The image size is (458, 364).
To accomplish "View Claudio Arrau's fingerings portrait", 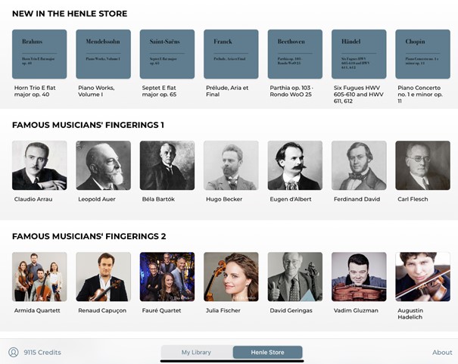I will [39, 165].
